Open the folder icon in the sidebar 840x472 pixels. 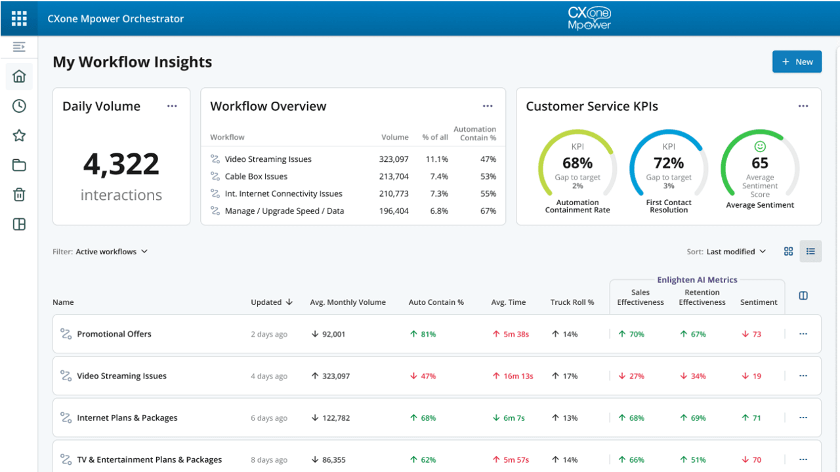tap(18, 165)
